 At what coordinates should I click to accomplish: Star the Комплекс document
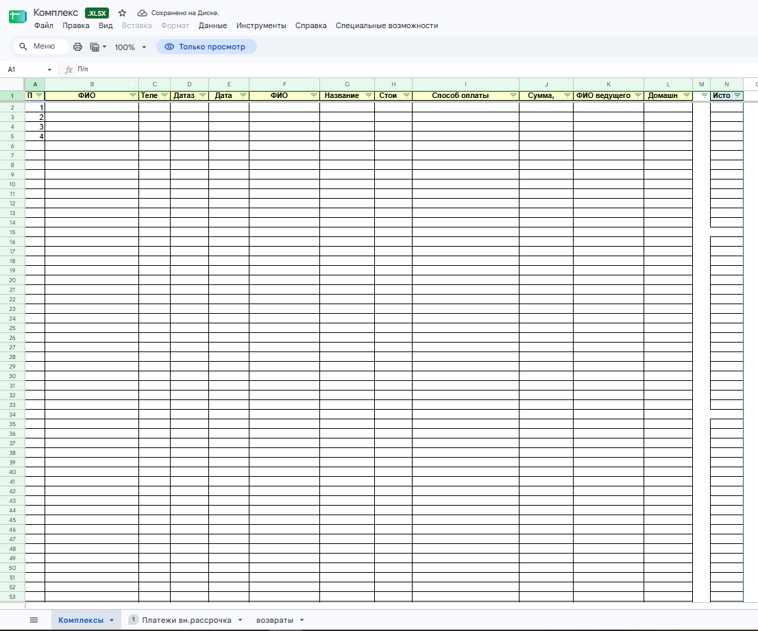(122, 13)
